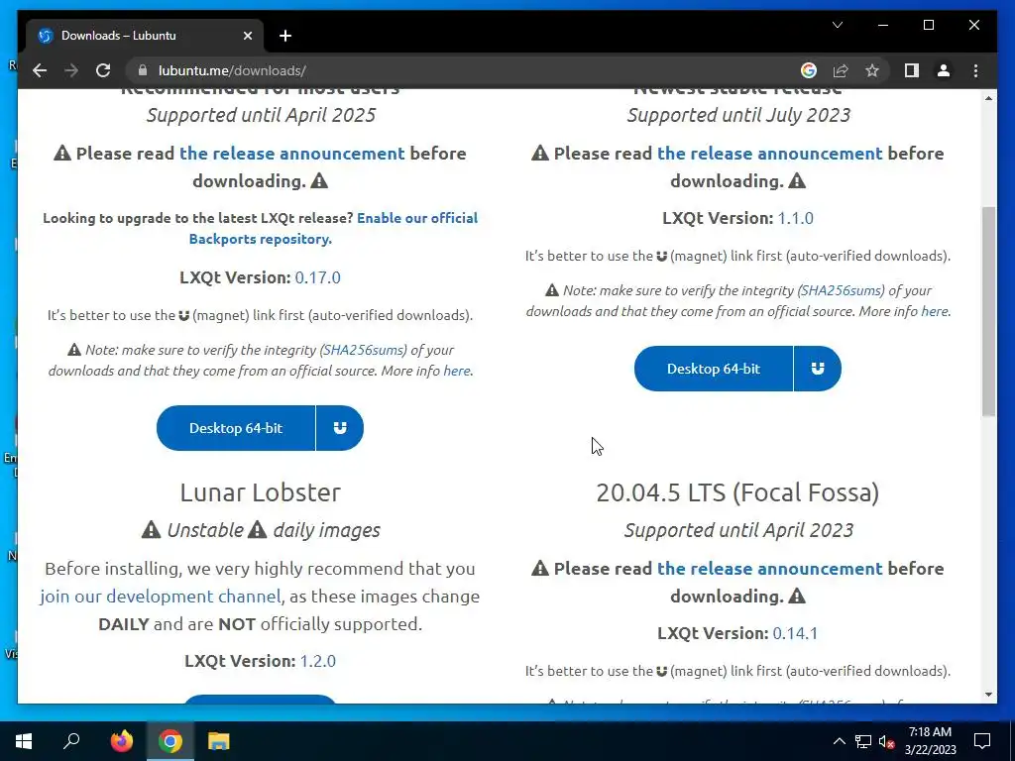Open Chrome three-dot menu

[975, 70]
